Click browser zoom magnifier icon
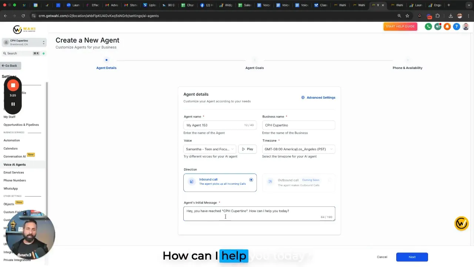Screen dimensions: 474x267 399,16
